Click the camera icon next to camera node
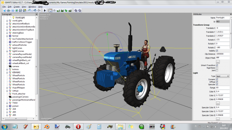 (x=10, y=66)
